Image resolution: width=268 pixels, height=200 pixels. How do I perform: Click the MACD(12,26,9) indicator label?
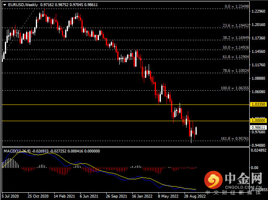point(17,151)
